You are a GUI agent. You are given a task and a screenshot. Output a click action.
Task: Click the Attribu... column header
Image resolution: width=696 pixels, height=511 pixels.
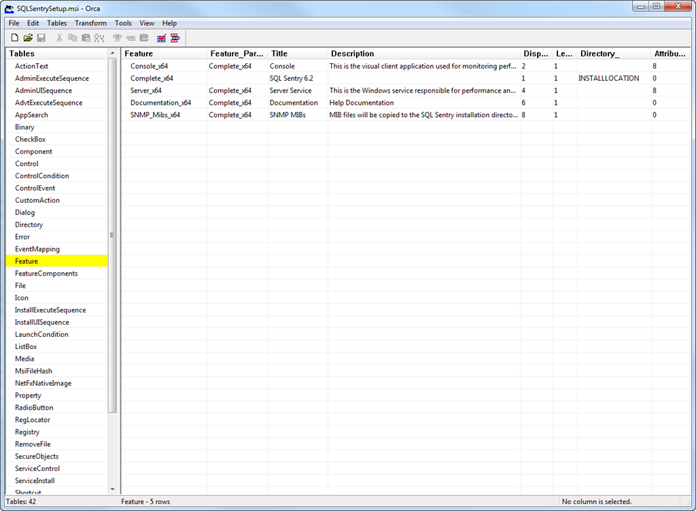670,53
